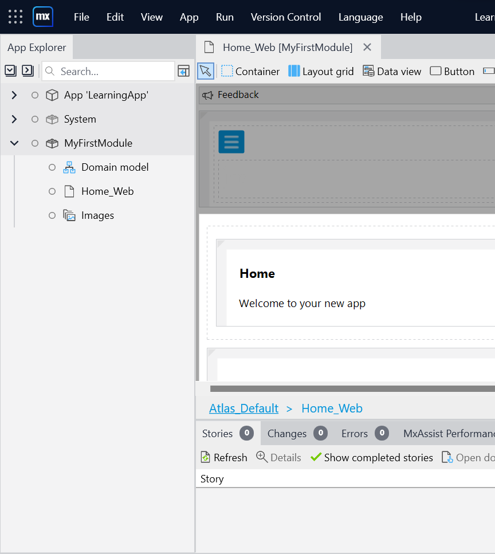This screenshot has height=554, width=495.
Task: Click the sync with active document icon
Action: click(183, 71)
